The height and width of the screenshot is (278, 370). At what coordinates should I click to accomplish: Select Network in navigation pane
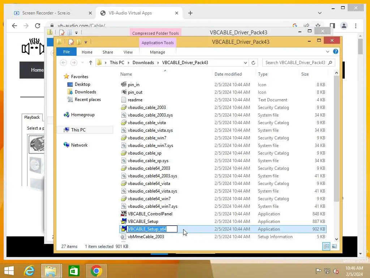coord(79,145)
